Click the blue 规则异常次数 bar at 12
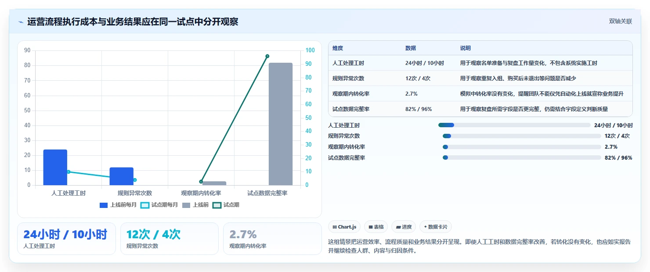 (122, 176)
